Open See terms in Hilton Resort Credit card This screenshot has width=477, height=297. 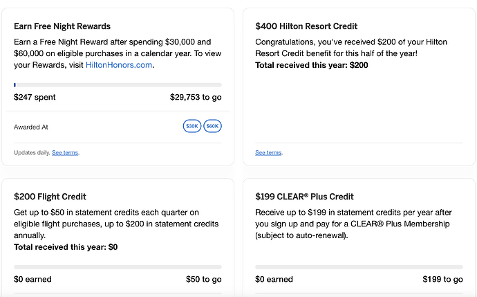(x=268, y=152)
